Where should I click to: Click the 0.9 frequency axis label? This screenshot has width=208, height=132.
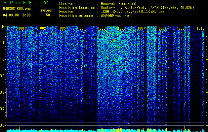[x=3, y=76]
